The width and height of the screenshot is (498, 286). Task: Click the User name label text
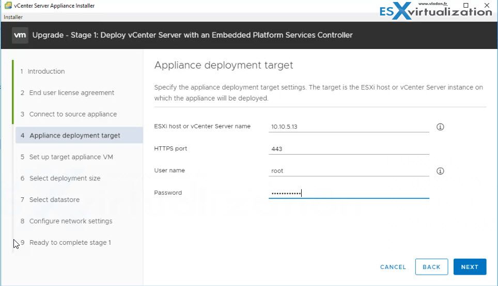[x=169, y=170]
